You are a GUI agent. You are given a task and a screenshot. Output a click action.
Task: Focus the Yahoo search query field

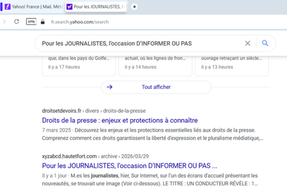[138, 43]
